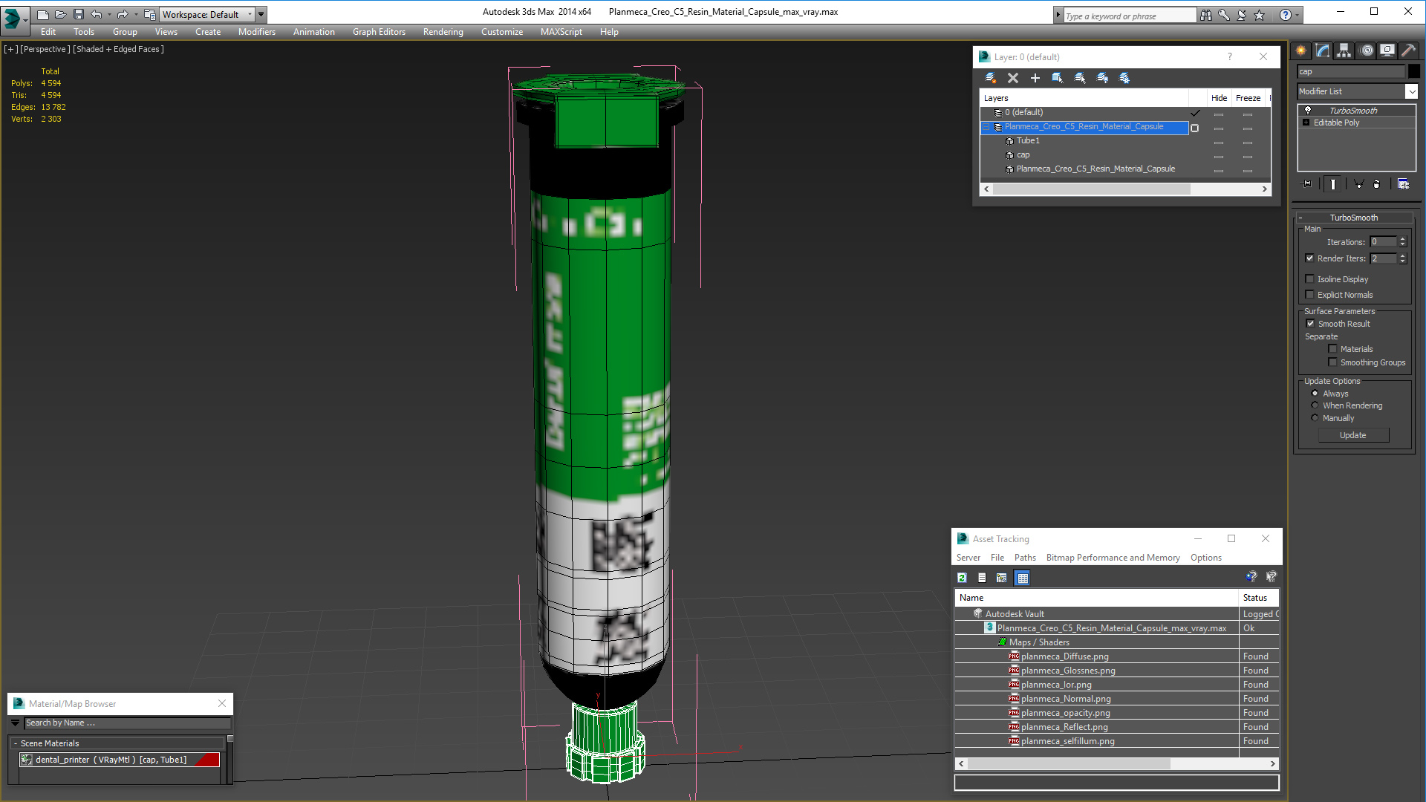The image size is (1426, 802).
Task: Click Freeze/Unfreeze All Layers icon
Action: point(1124,77)
